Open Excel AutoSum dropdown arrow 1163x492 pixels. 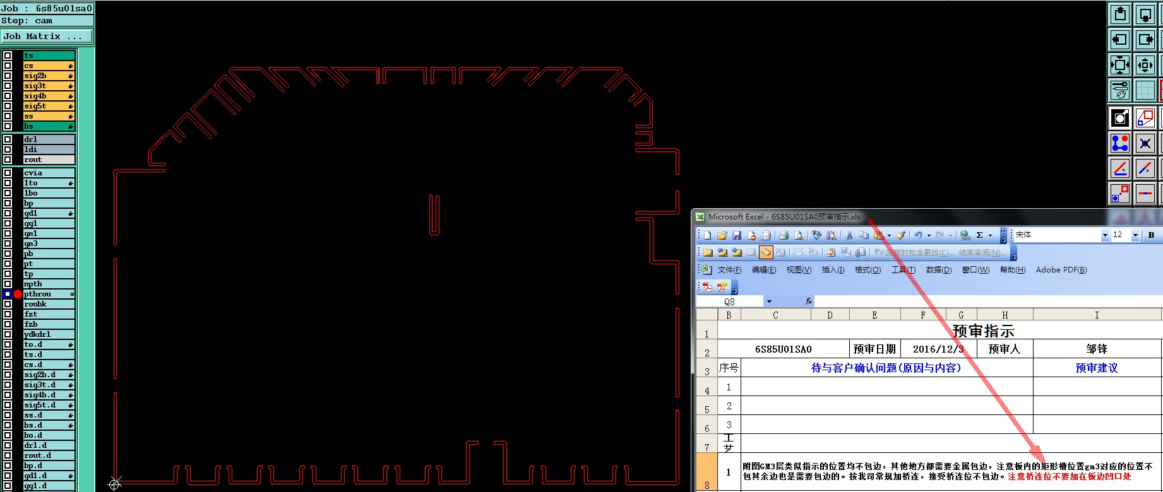coord(990,235)
